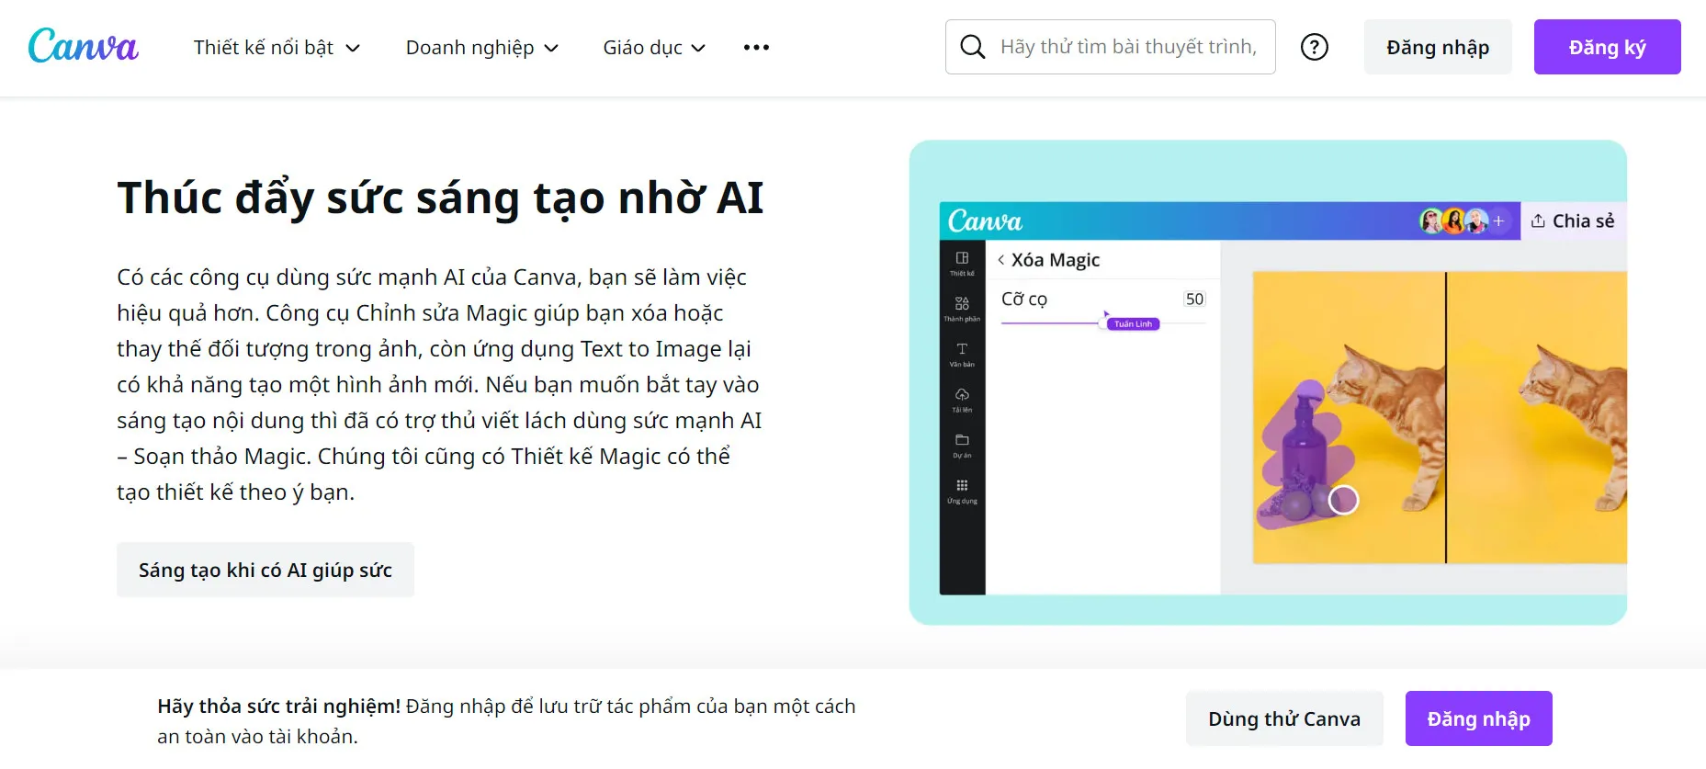The height and width of the screenshot is (769, 1706).
Task: Click Dùng thử Canva button
Action: tap(1284, 718)
